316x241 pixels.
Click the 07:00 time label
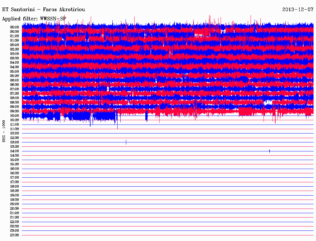(15, 89)
